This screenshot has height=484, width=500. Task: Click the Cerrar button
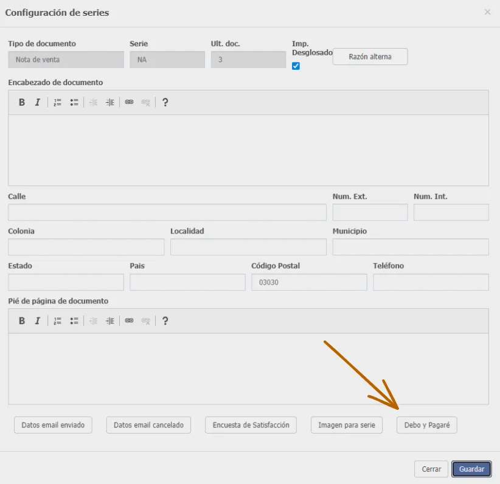click(x=431, y=469)
